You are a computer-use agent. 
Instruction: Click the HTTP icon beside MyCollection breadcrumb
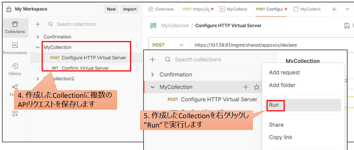coord(153,26)
